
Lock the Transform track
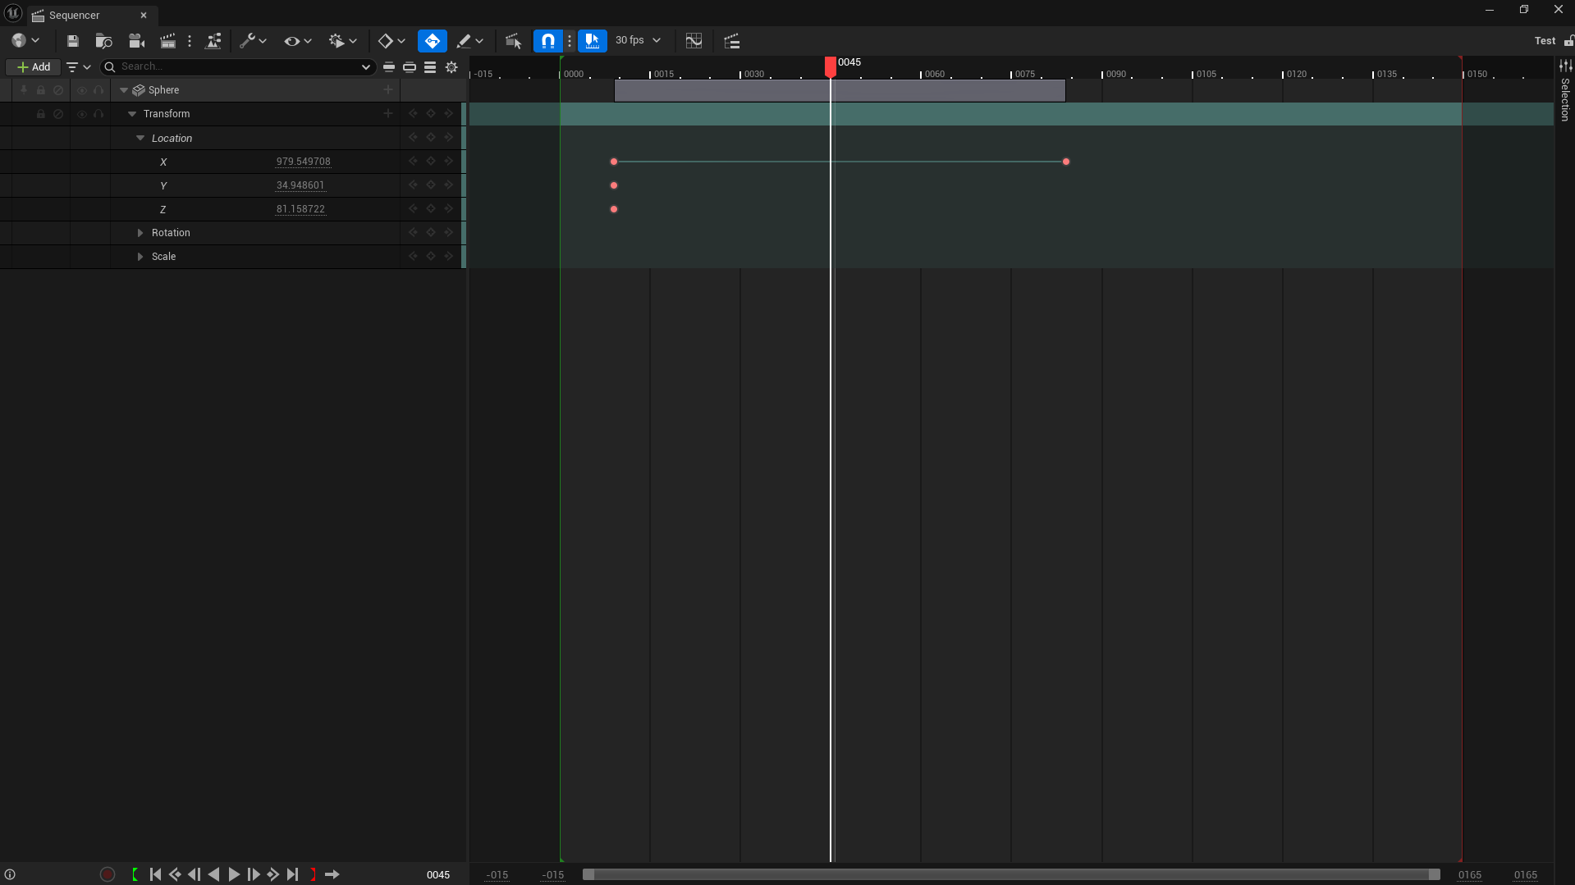pyautogui.click(x=40, y=114)
